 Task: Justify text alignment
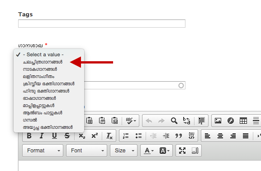[x=246, y=136]
